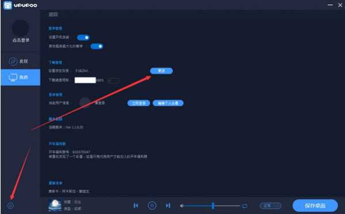
Task: Click the small avatar beside 请登录
Action: coord(85,103)
